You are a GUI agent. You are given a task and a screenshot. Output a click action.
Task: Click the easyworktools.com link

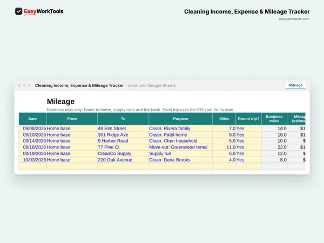click(x=294, y=19)
